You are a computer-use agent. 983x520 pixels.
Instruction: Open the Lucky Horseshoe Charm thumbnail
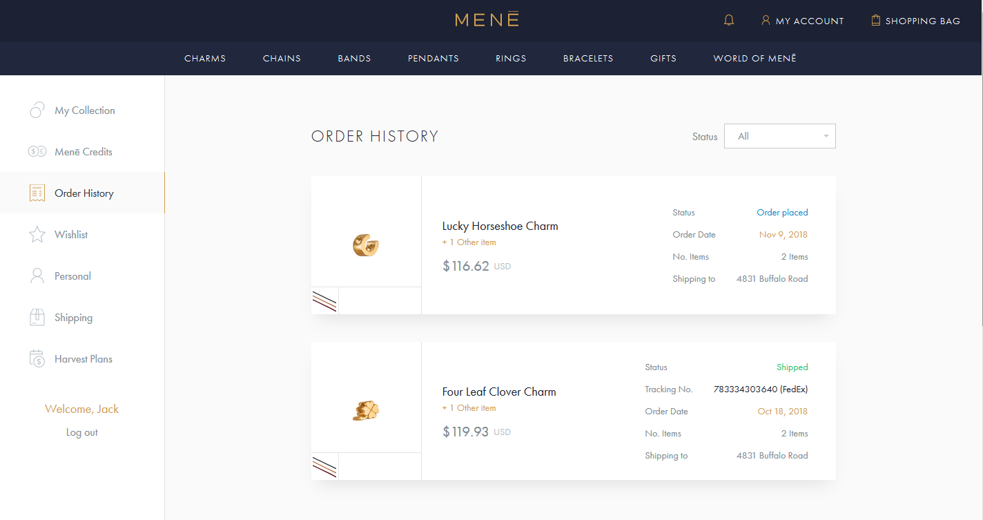[x=366, y=245]
